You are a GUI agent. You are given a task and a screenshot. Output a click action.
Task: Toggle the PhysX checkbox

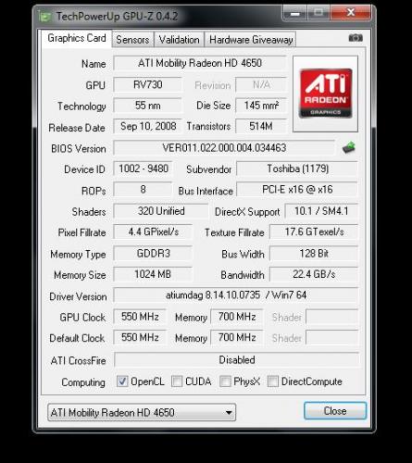[x=225, y=382]
